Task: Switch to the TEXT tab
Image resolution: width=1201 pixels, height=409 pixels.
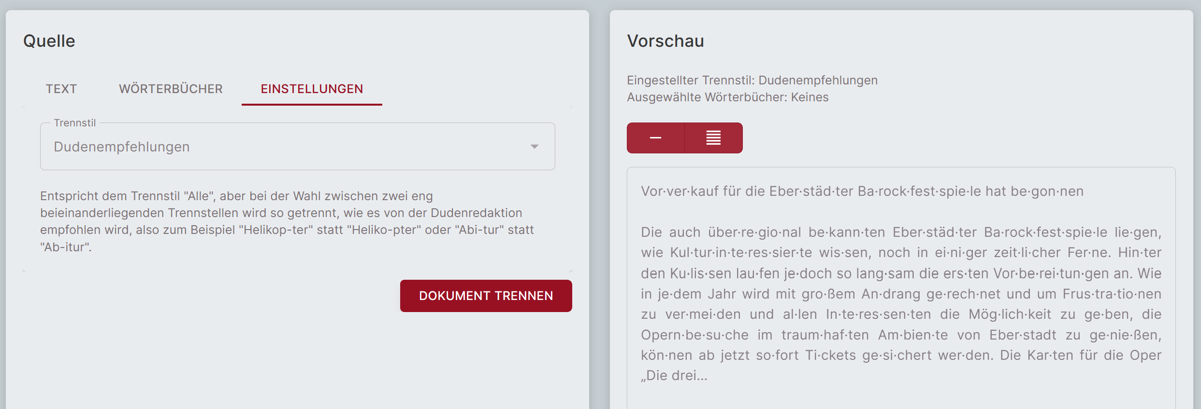Action: 61,89
